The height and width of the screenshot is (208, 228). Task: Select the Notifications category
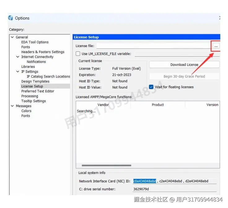(x=36, y=62)
